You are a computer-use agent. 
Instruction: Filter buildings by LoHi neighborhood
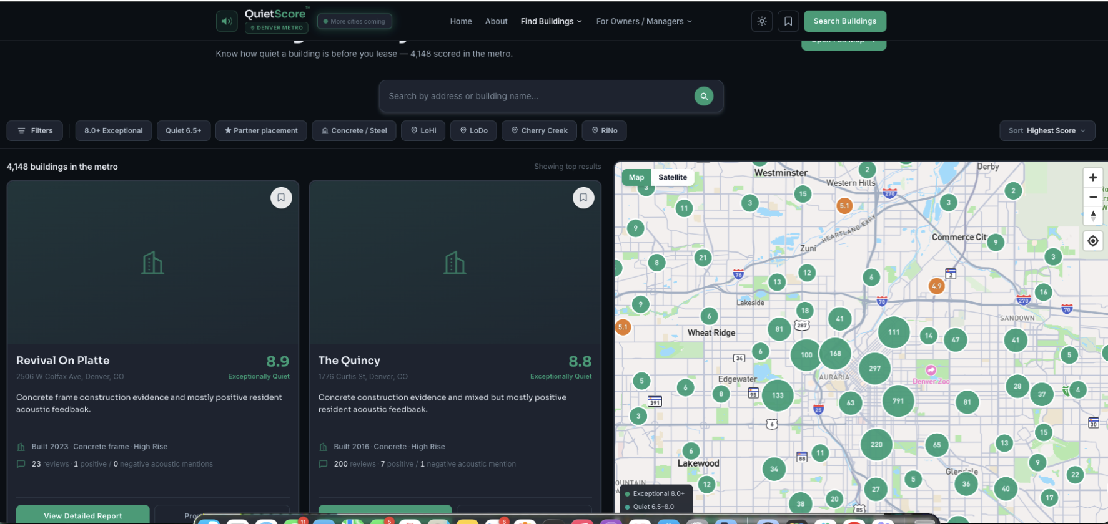point(423,131)
